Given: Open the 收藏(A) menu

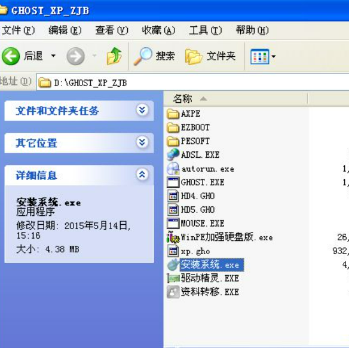Looking at the screenshot, I should (158, 30).
